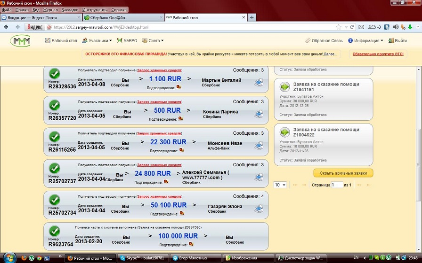The width and height of the screenshot is (422, 263).
Task: Open Запрос хранимых средств link for R28328536
Action: 159,70
